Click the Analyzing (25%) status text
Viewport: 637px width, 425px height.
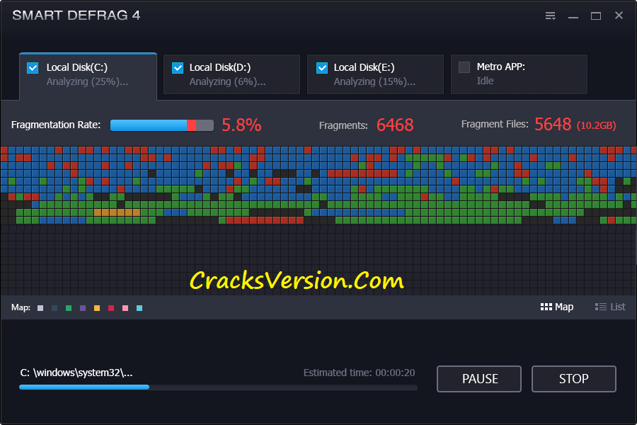87,81
